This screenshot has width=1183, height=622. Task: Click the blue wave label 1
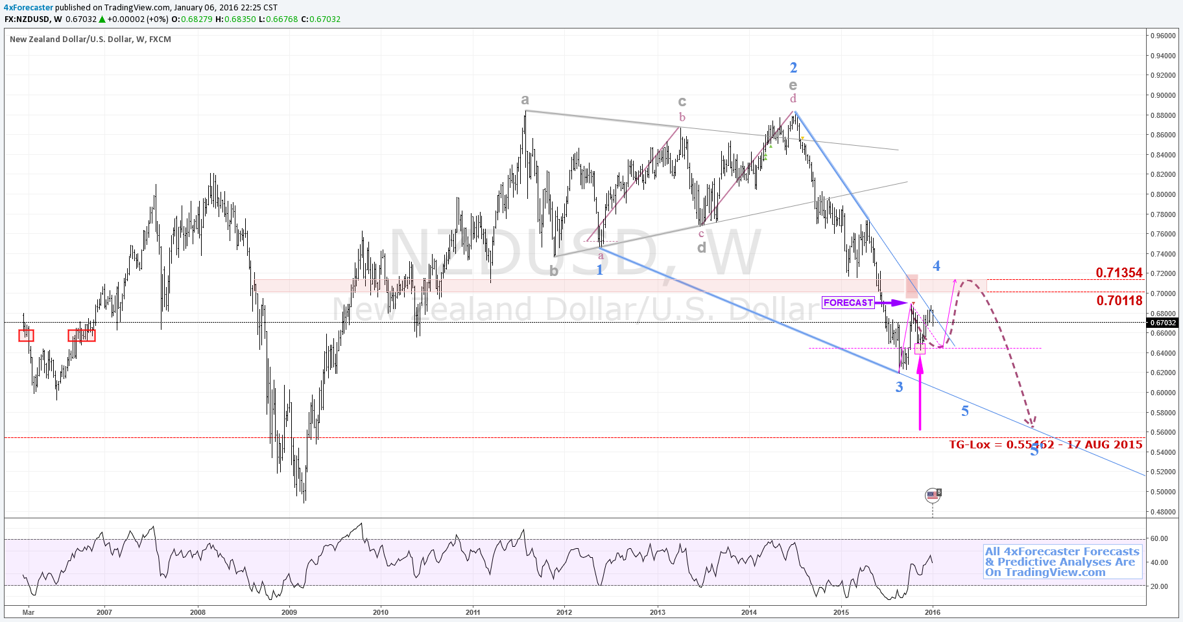[600, 270]
